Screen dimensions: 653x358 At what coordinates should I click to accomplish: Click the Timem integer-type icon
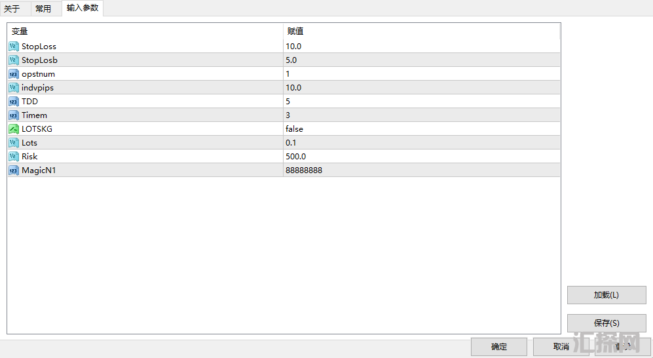pyautogui.click(x=14, y=115)
